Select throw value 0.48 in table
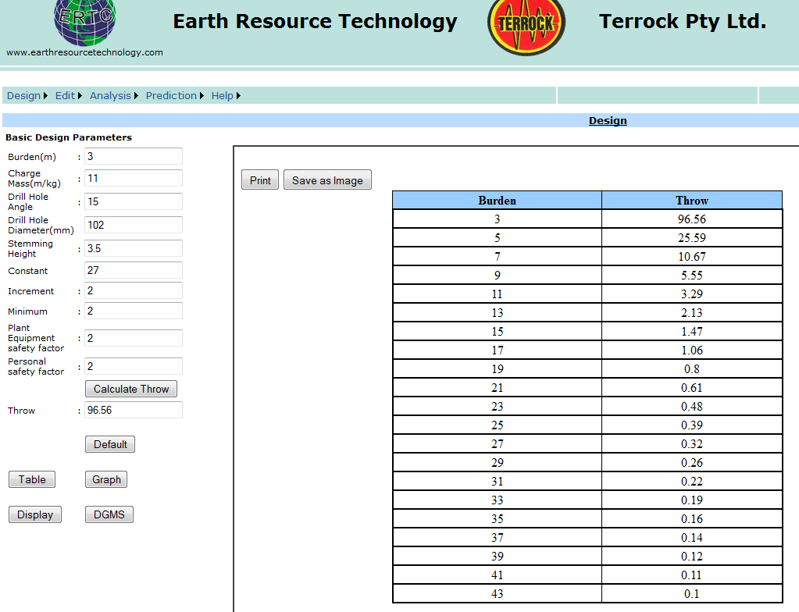This screenshot has height=612, width=799. [x=692, y=406]
